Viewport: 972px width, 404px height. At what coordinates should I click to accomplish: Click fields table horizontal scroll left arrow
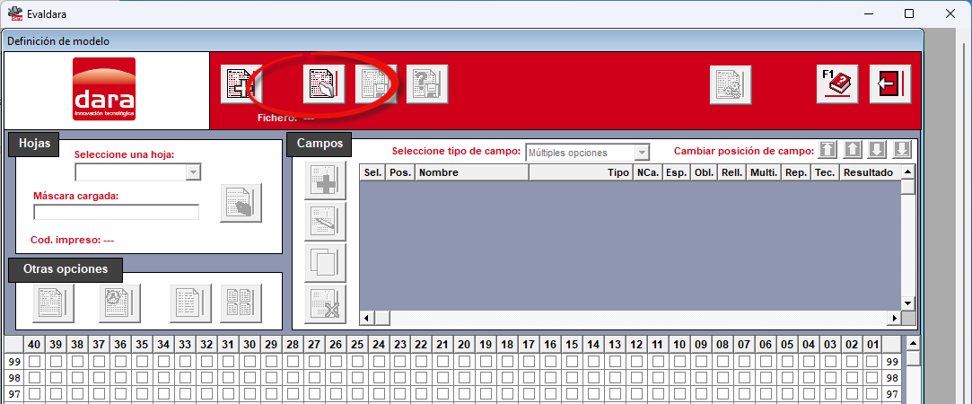(x=366, y=318)
